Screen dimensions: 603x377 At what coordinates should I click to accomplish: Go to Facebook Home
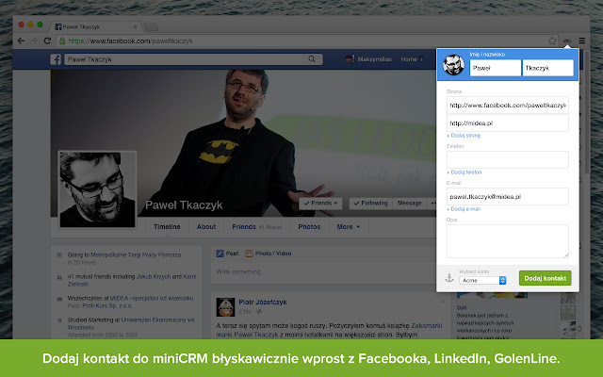pyautogui.click(x=409, y=59)
